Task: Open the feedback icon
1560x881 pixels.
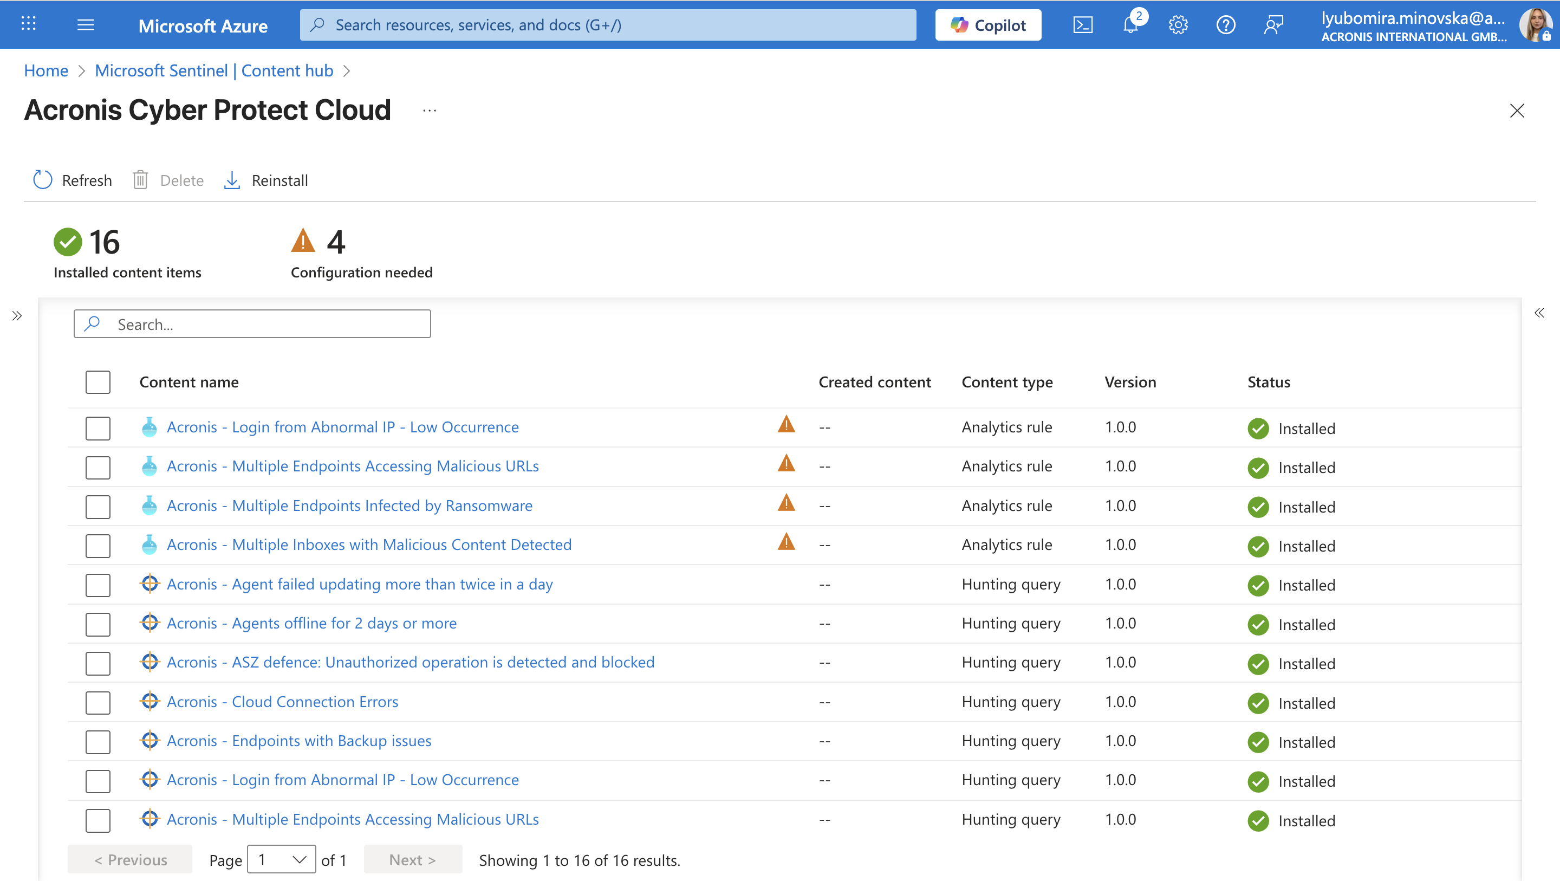Action: pyautogui.click(x=1273, y=25)
